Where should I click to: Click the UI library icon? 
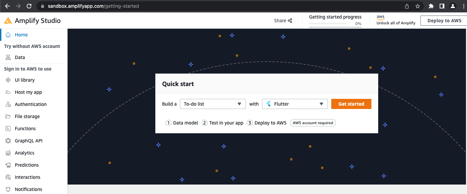point(8,80)
